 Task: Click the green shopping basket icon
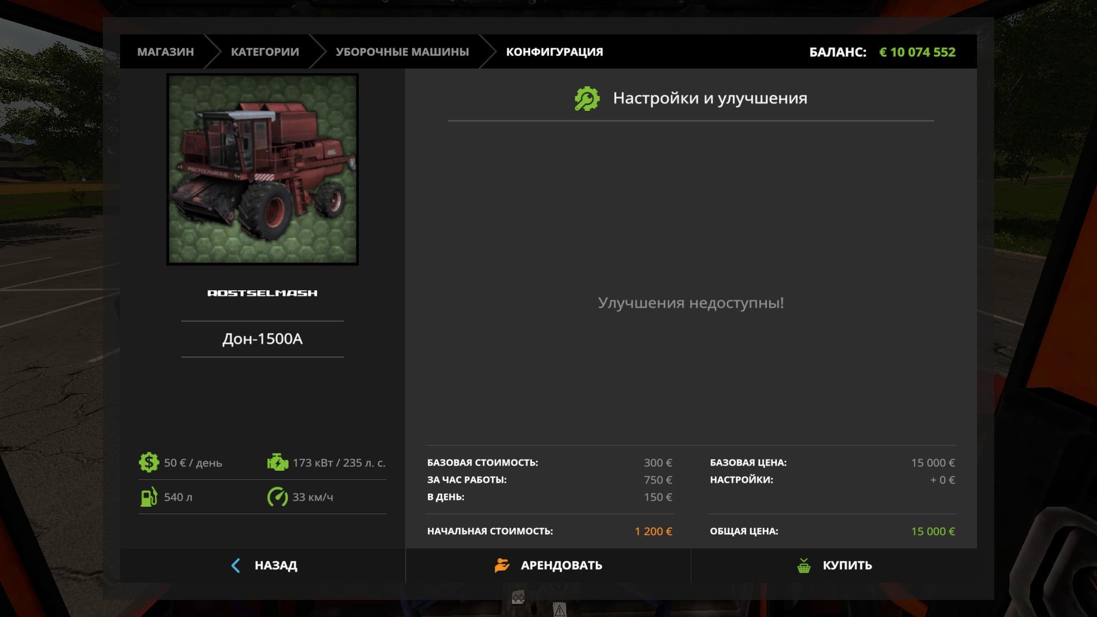click(804, 565)
